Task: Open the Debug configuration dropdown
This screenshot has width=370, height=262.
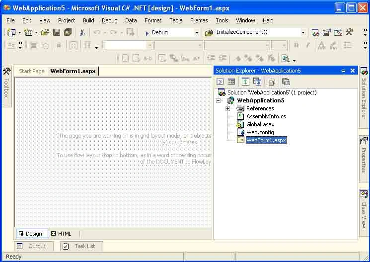Action: (197, 32)
